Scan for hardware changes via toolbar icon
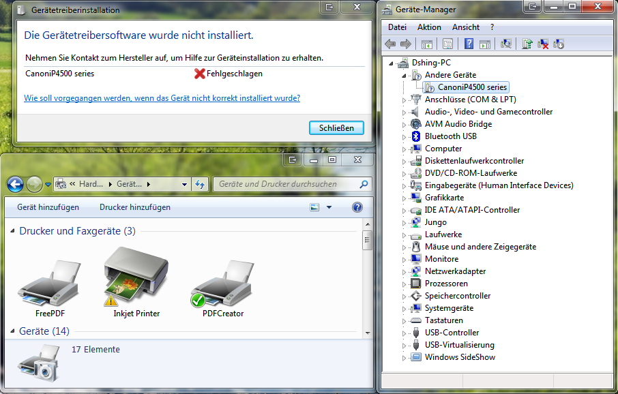The image size is (618, 394). point(506,44)
